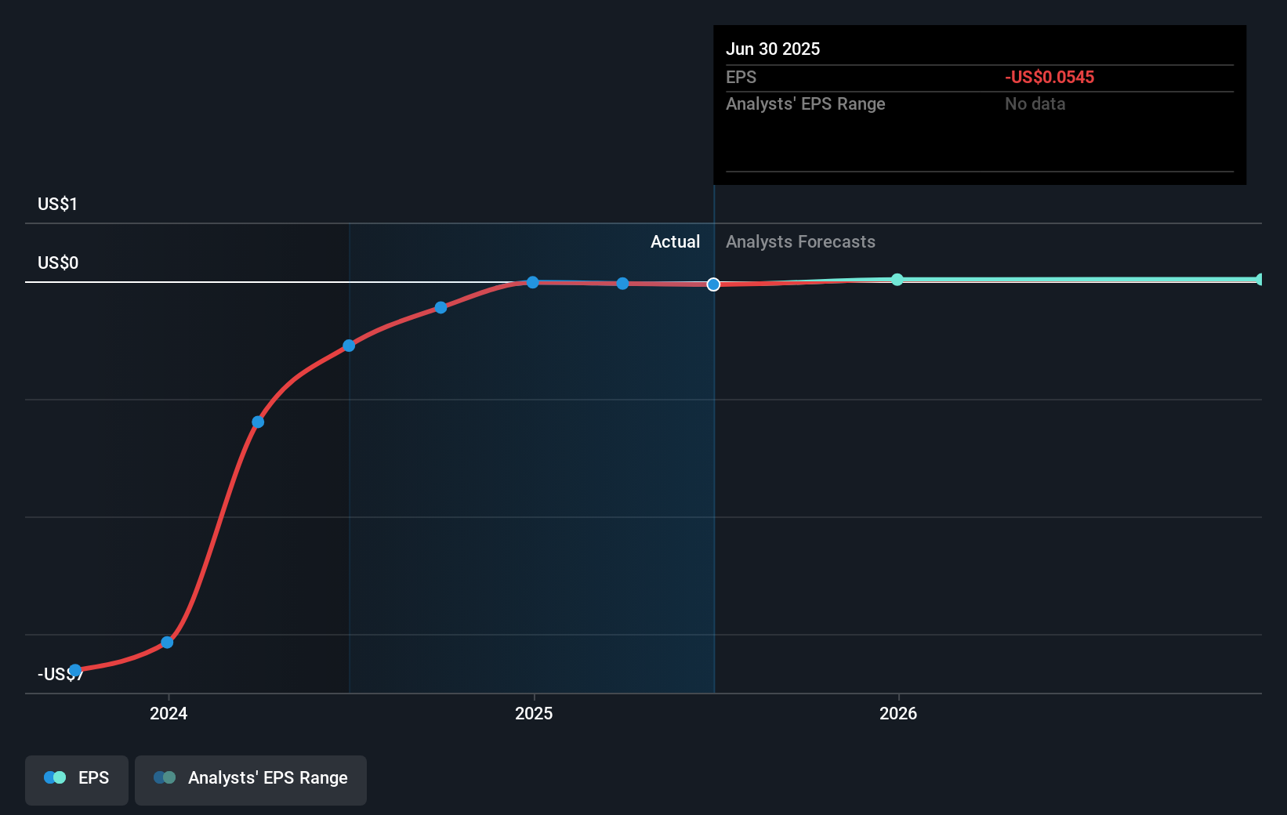Click the 2025 axis label
1287x815 pixels.
tap(534, 714)
